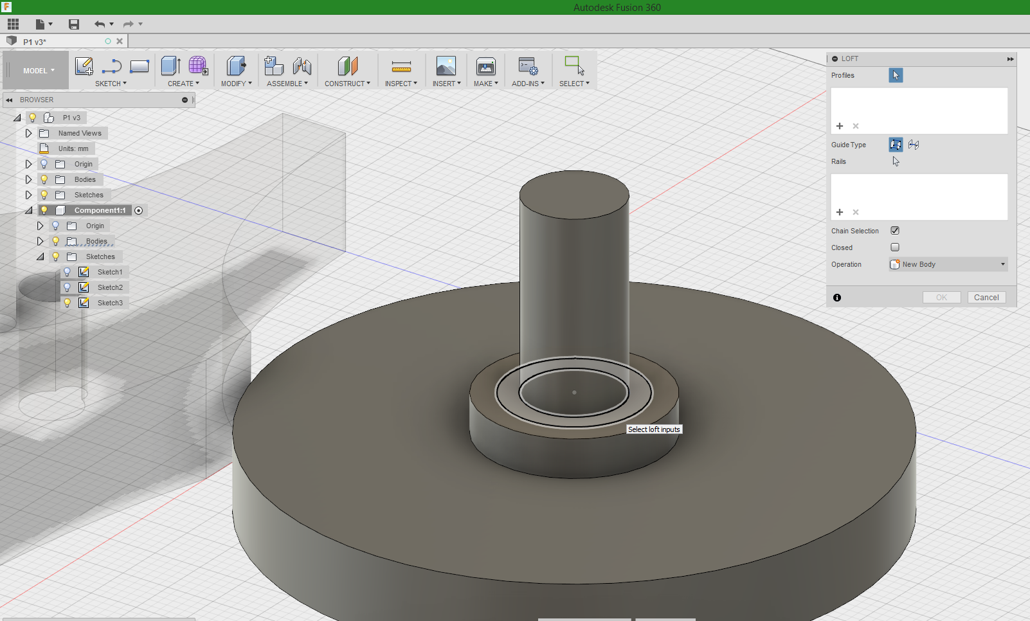1030x621 pixels.
Task: Click the Measure inspect icon
Action: click(401, 66)
